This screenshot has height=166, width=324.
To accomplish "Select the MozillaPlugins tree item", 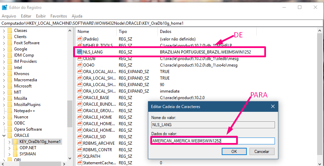I will (27, 105).
